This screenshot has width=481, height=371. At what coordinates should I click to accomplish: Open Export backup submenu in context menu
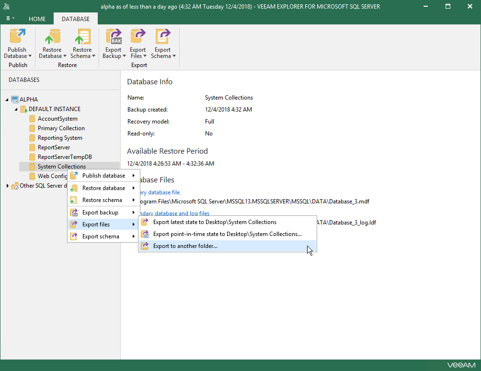[103, 213]
